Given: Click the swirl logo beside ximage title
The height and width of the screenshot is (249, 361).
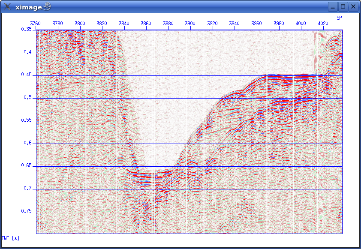Looking at the screenshot, I should click(47, 6).
